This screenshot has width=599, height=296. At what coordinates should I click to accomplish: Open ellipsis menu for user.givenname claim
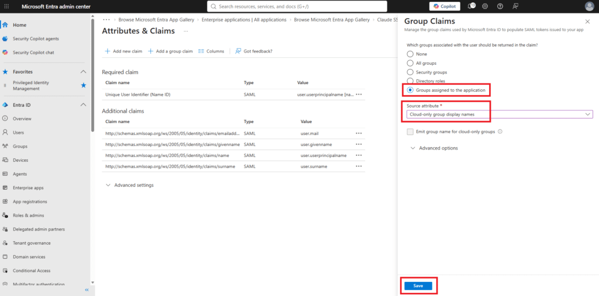359,145
